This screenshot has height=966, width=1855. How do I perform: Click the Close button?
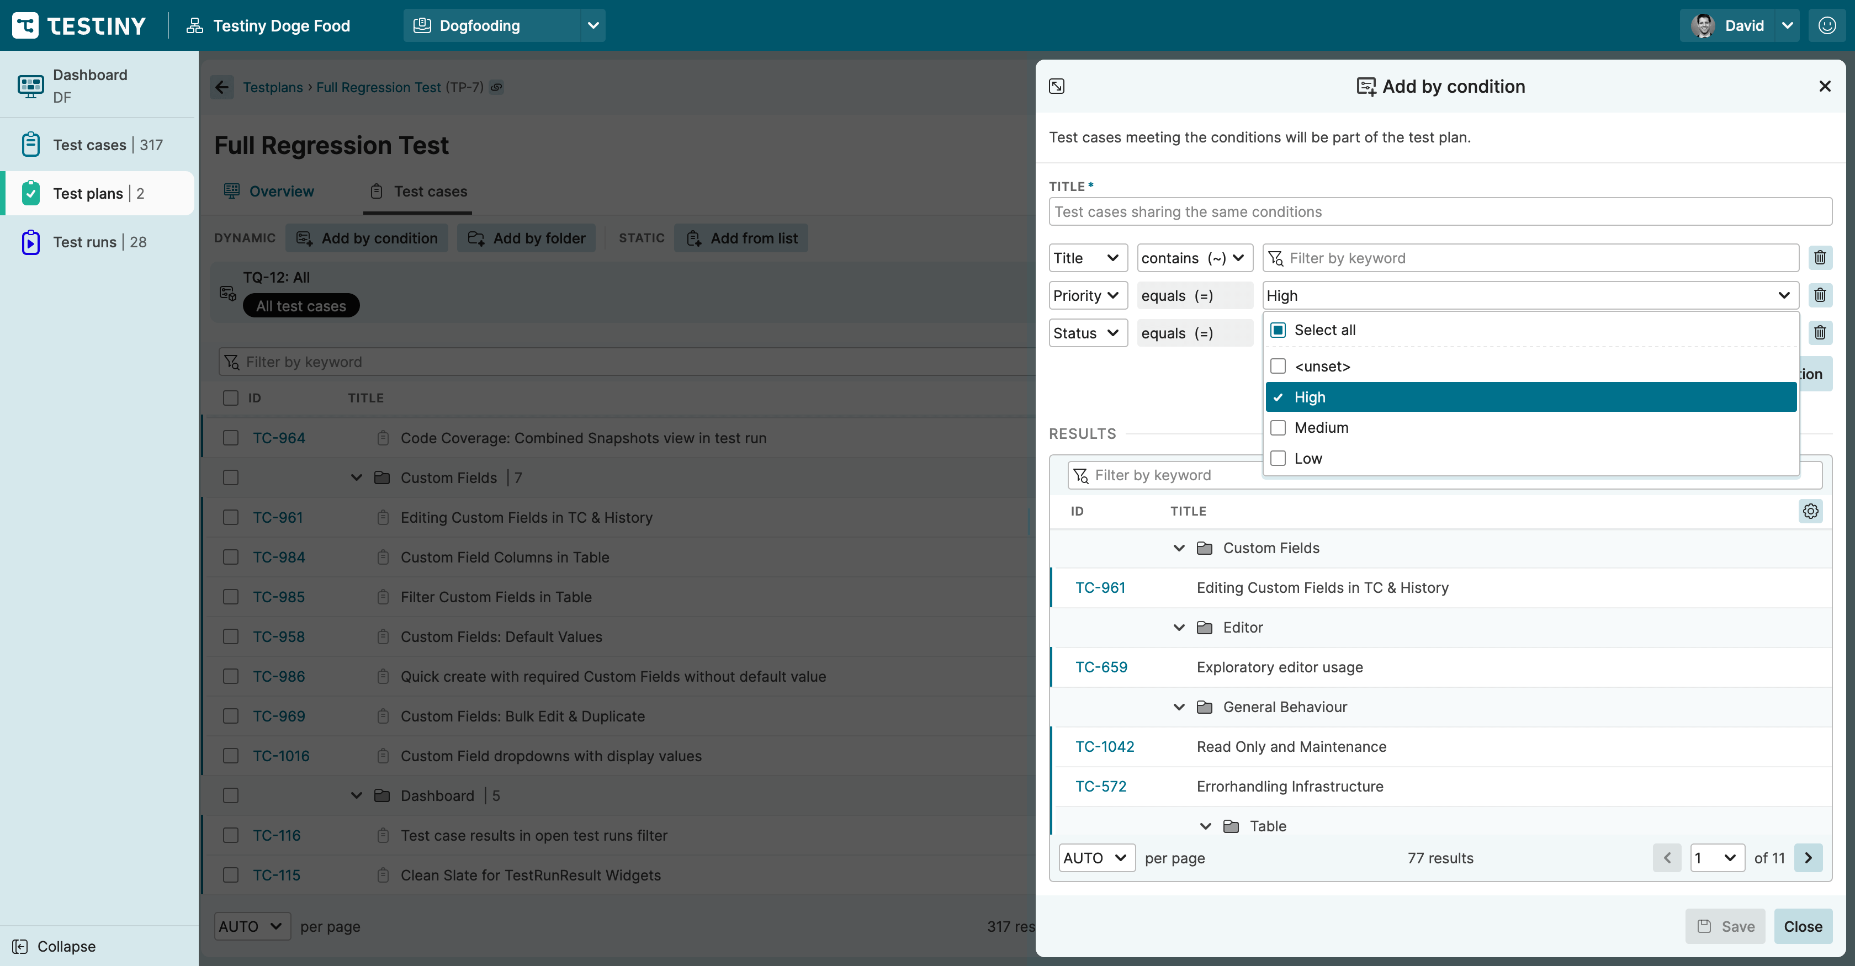(x=1803, y=926)
